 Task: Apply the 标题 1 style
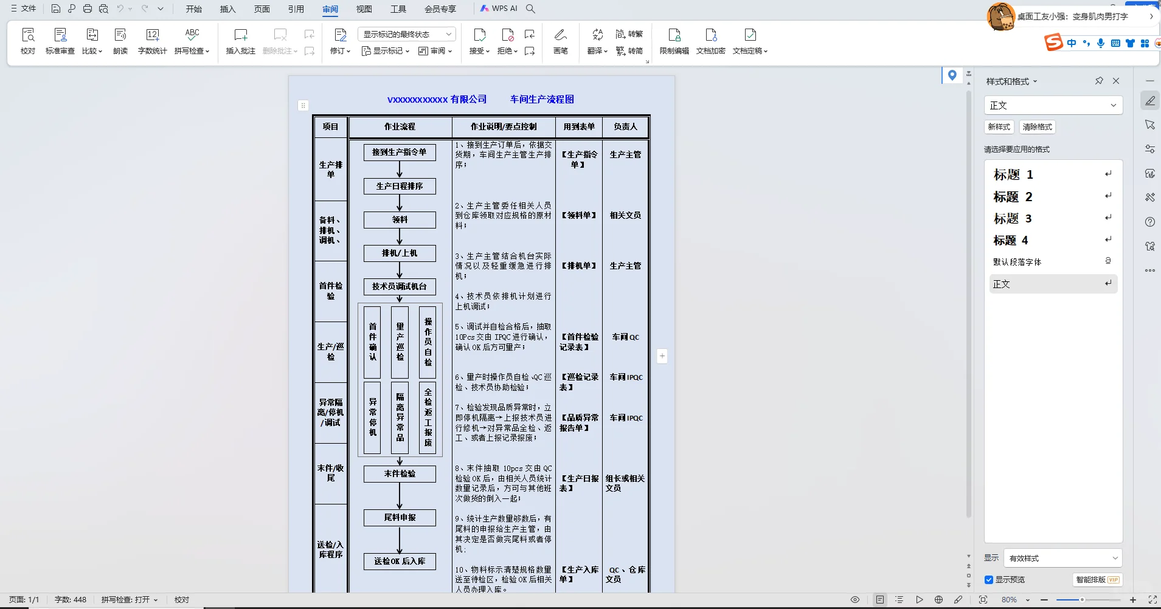tap(1053, 175)
